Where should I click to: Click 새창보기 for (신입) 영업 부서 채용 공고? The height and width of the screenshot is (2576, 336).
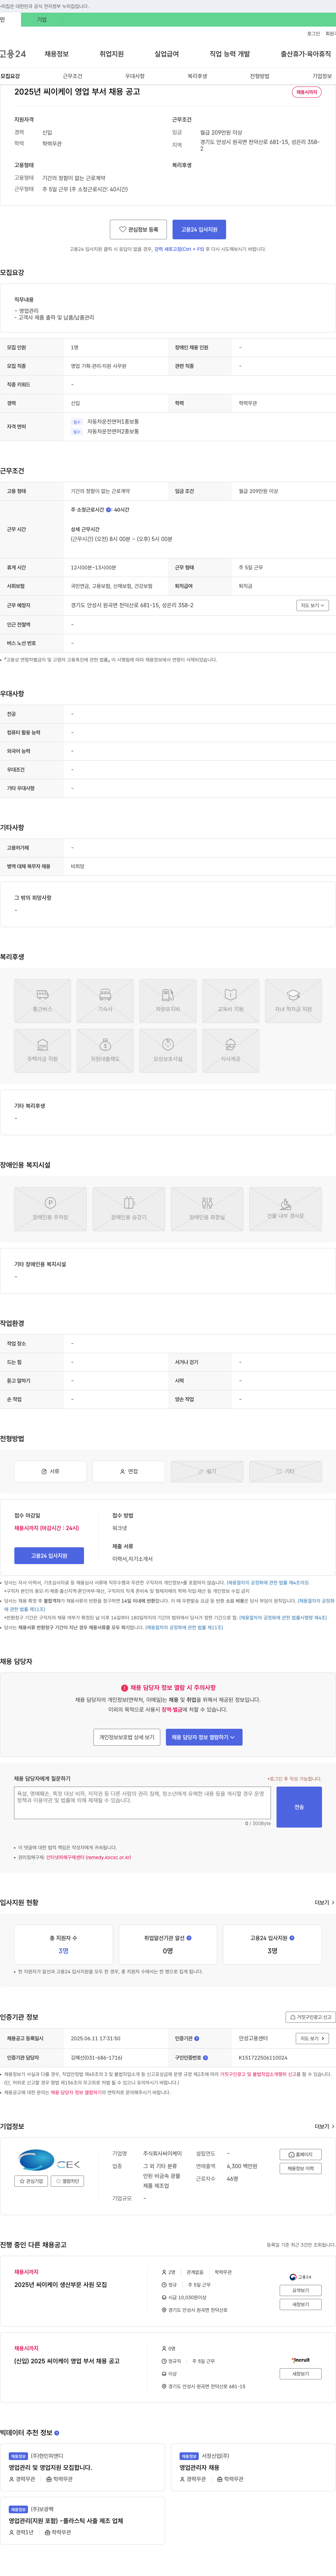click(x=300, y=2373)
